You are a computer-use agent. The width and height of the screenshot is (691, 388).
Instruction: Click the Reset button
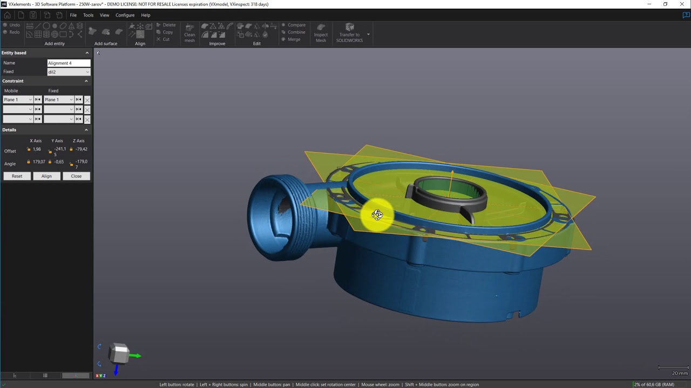(x=17, y=176)
